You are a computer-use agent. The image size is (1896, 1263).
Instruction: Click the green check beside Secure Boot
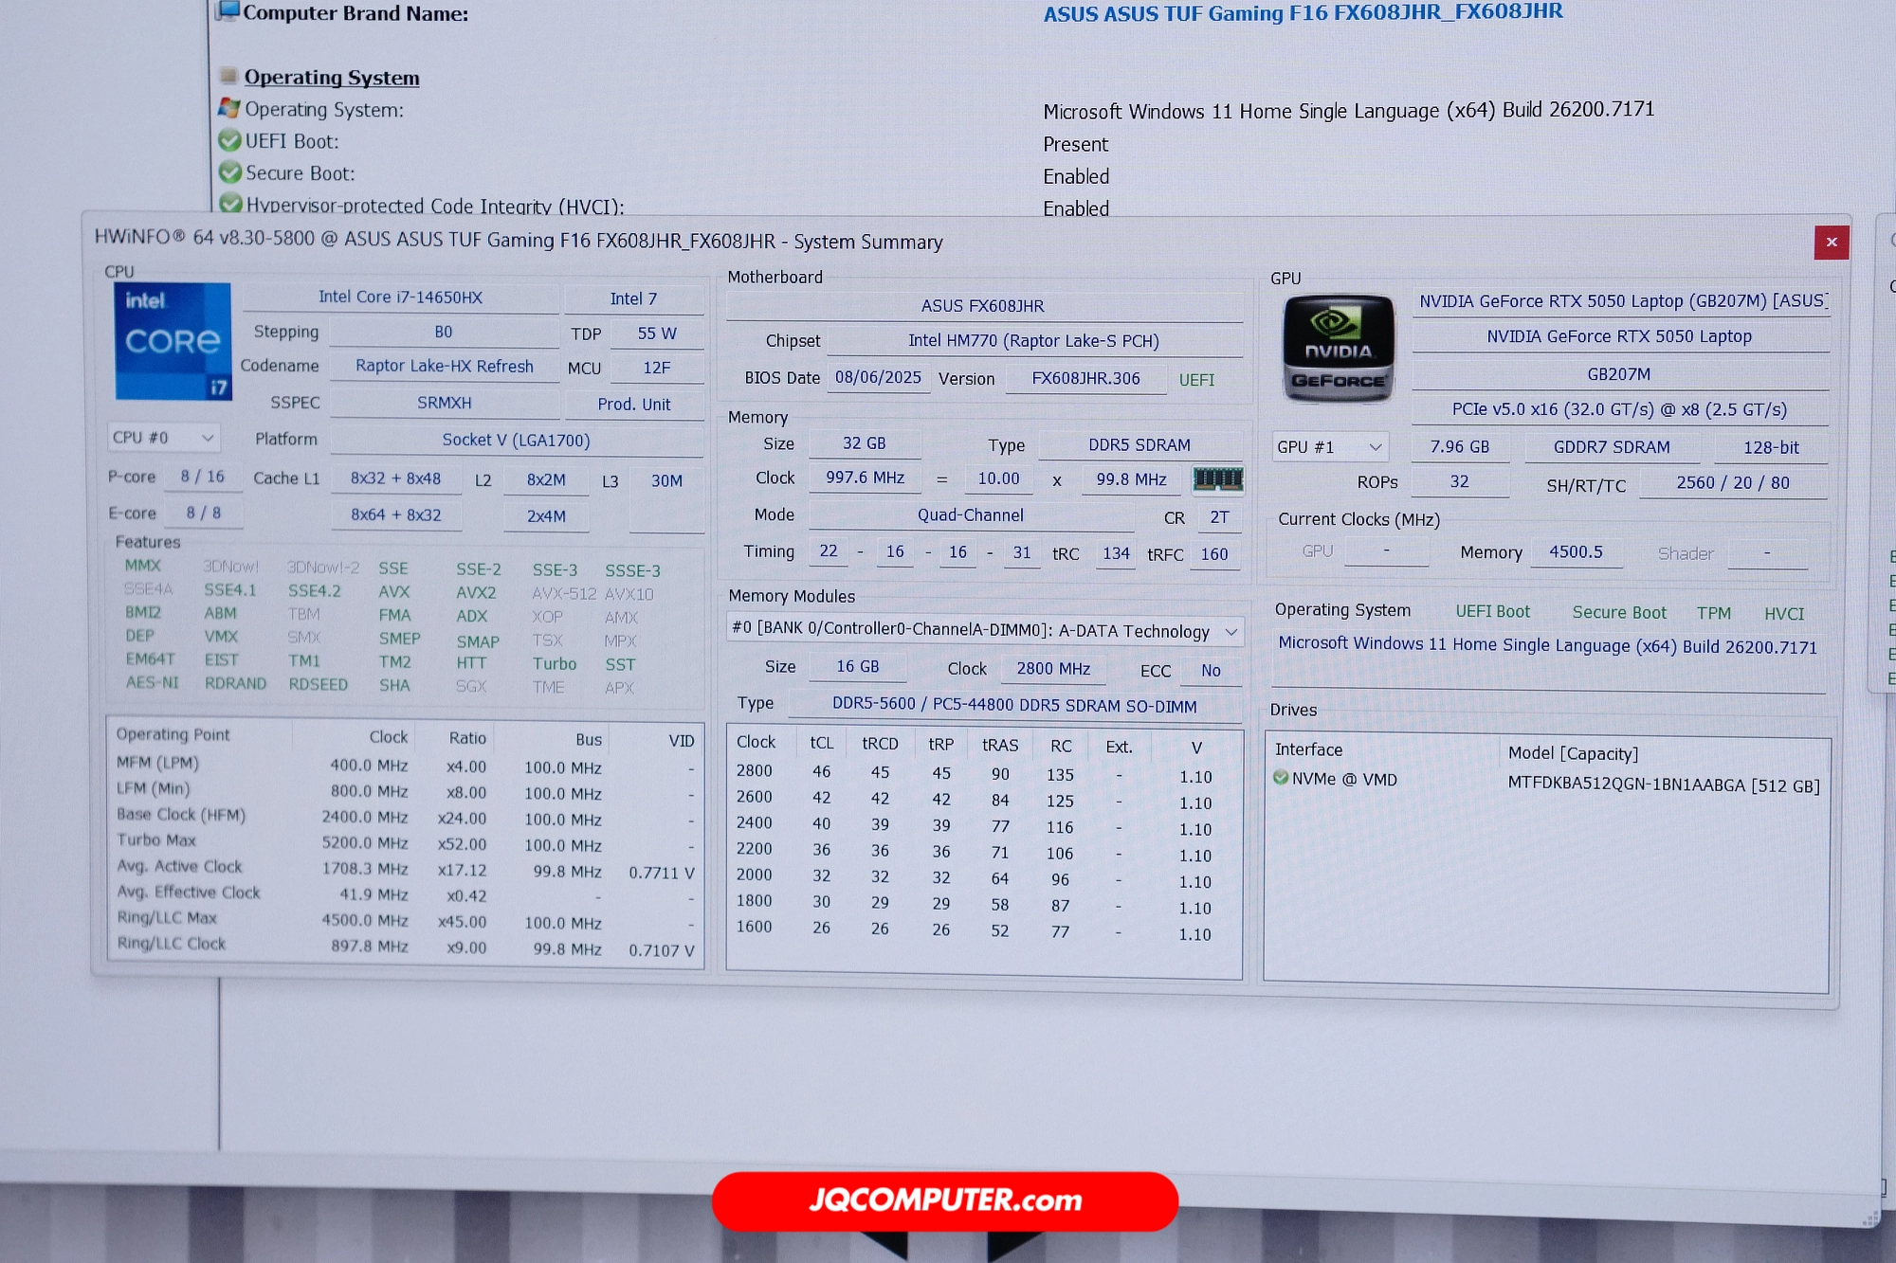pos(229,172)
